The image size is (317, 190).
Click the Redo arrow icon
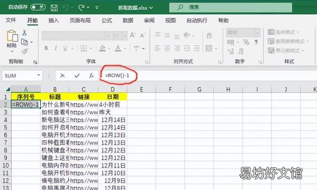(x=81, y=8)
